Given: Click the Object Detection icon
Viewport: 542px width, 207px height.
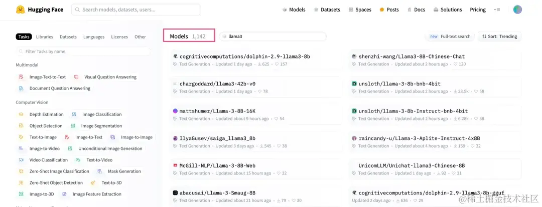Looking at the screenshot, I should coord(21,125).
